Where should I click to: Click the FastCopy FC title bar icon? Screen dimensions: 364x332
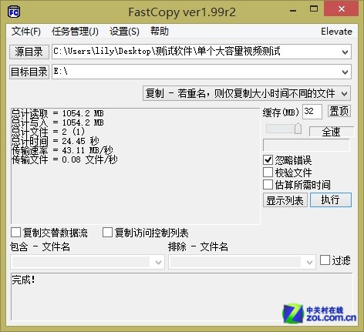click(x=14, y=12)
